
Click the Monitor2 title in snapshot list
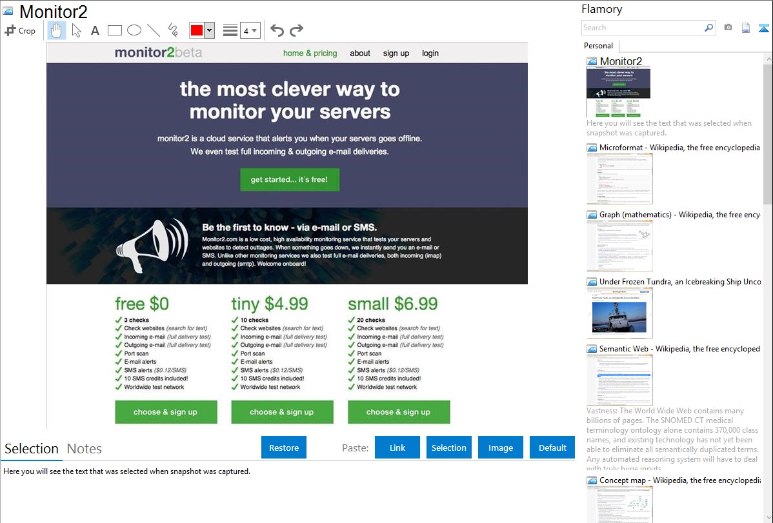coord(621,62)
